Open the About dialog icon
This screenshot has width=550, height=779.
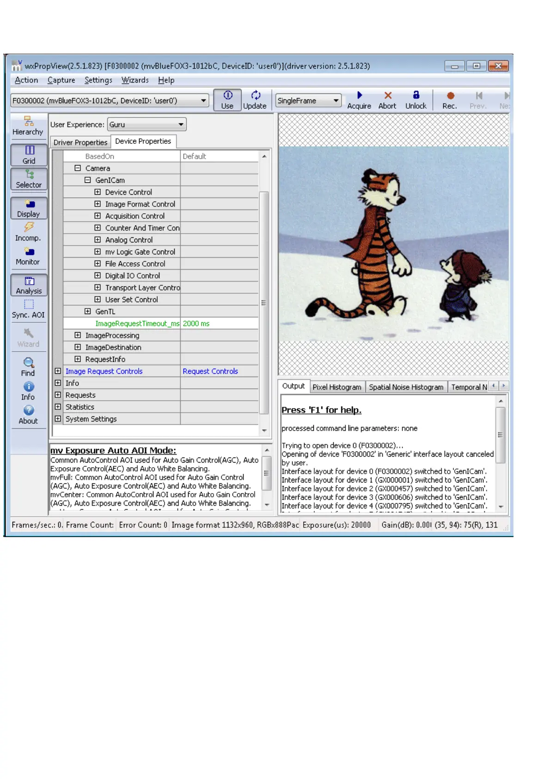(x=28, y=415)
